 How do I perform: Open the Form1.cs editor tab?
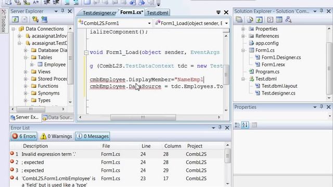click(132, 12)
